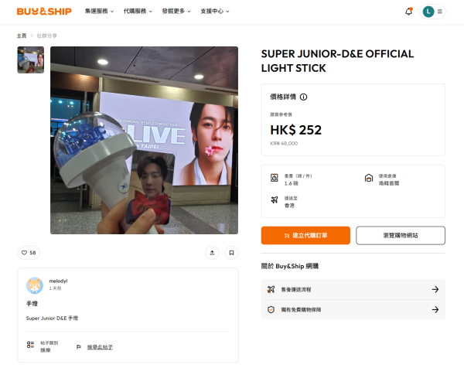Share this post via upload icon
The height and width of the screenshot is (375, 464).
coord(212,253)
